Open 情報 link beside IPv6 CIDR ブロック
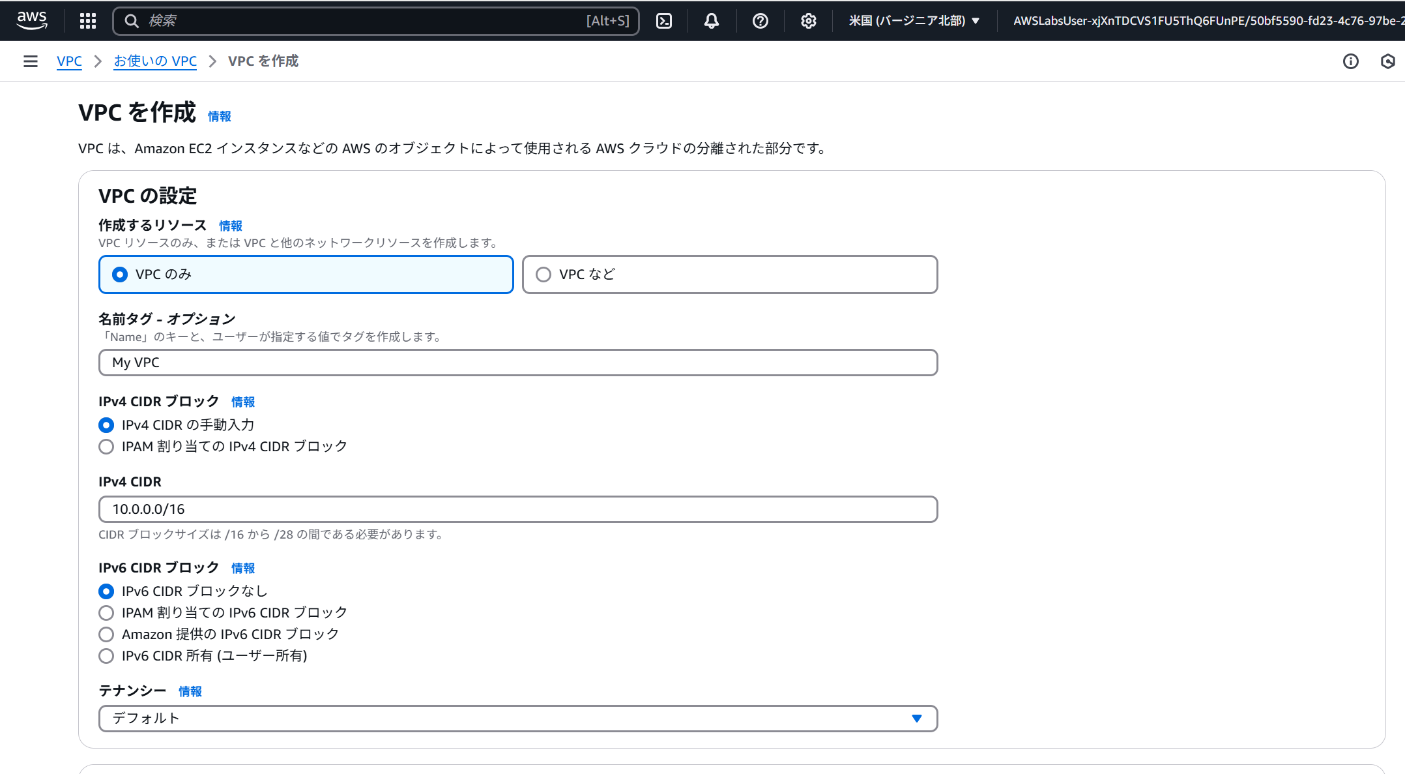1405x774 pixels. 242,569
